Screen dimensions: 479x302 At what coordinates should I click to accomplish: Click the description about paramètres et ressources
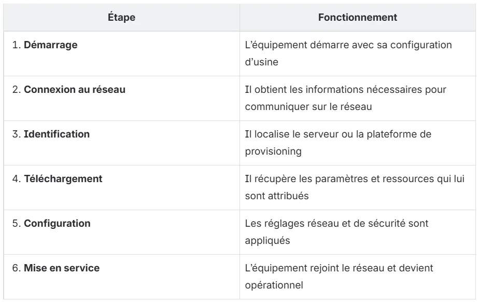pos(355,187)
